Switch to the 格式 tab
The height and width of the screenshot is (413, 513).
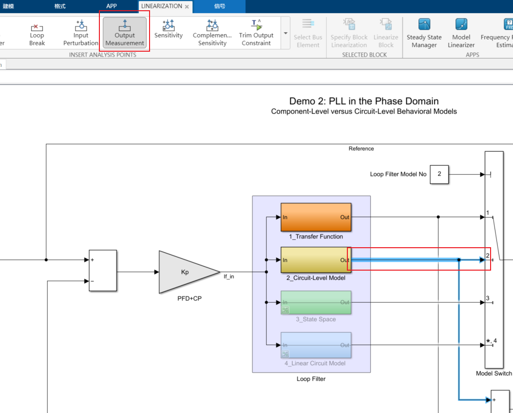pos(59,6)
